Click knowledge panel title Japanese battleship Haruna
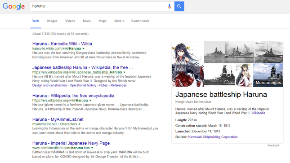 [x=221, y=95]
